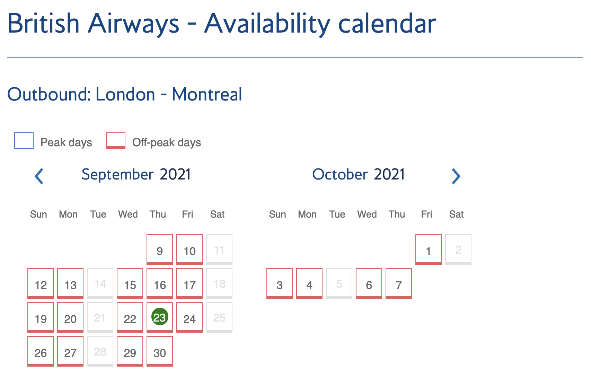Pick September 12 departure date
591x377 pixels.
[41, 283]
